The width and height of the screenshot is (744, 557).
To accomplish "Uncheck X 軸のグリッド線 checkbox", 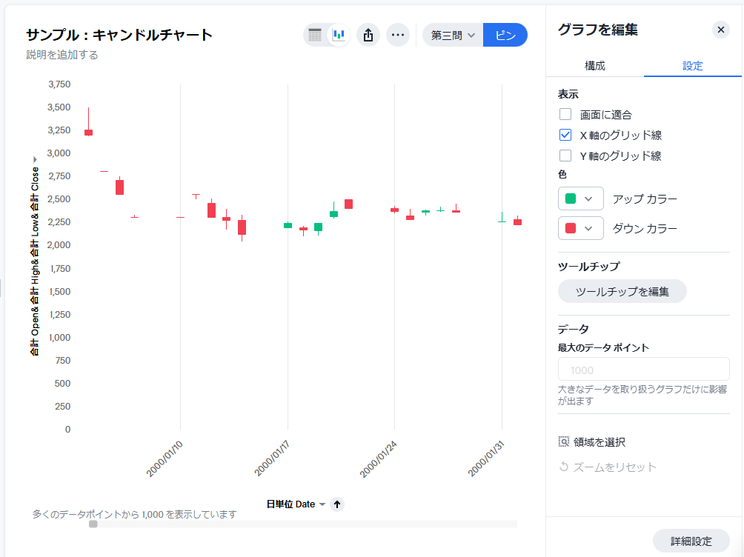I will coord(565,135).
